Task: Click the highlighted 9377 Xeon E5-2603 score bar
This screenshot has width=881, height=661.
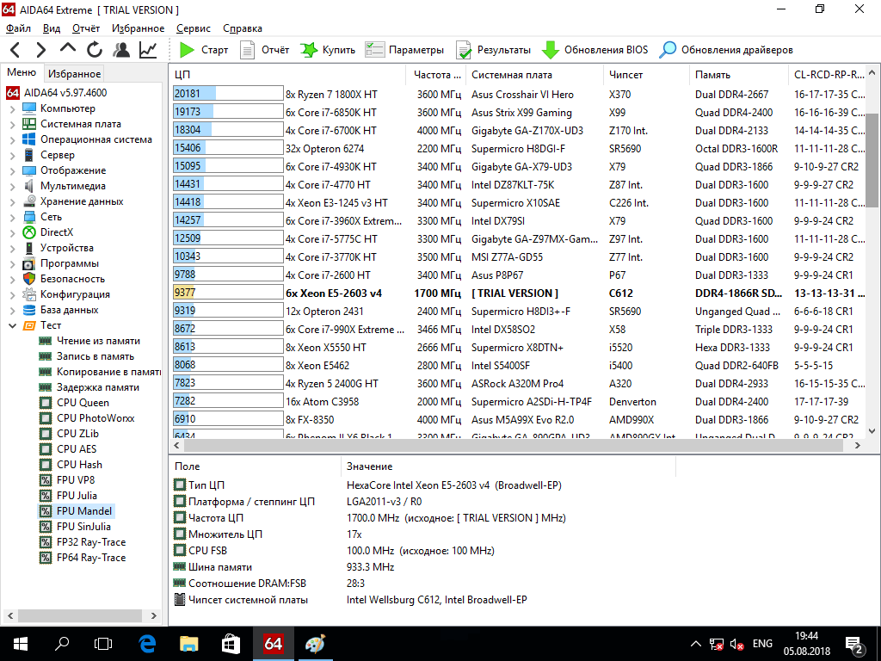Action: click(x=228, y=293)
